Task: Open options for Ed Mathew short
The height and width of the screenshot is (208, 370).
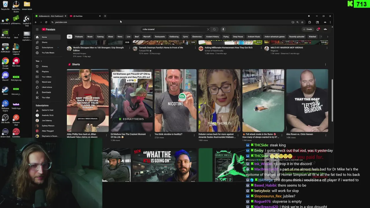Action: pos(151,135)
